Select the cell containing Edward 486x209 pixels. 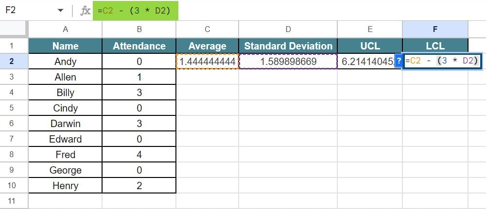65,139
